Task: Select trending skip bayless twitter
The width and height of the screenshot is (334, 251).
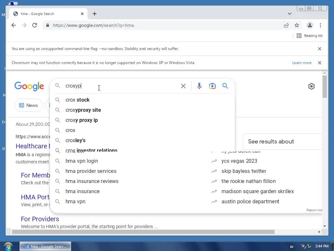Action: pos(244,171)
